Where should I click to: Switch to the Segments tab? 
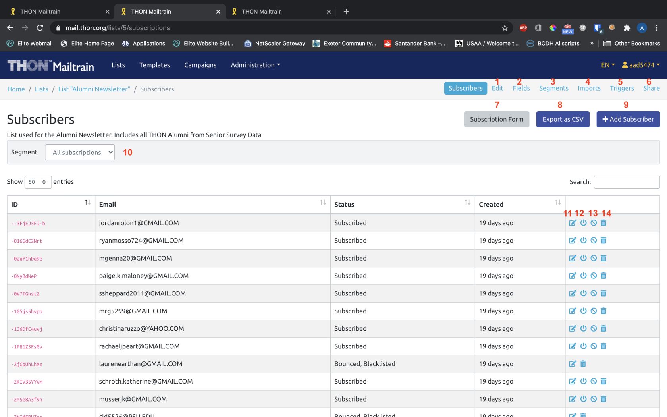(x=553, y=88)
